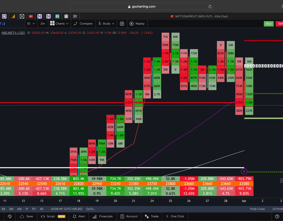Select the 1Y range

pos(27,209)
